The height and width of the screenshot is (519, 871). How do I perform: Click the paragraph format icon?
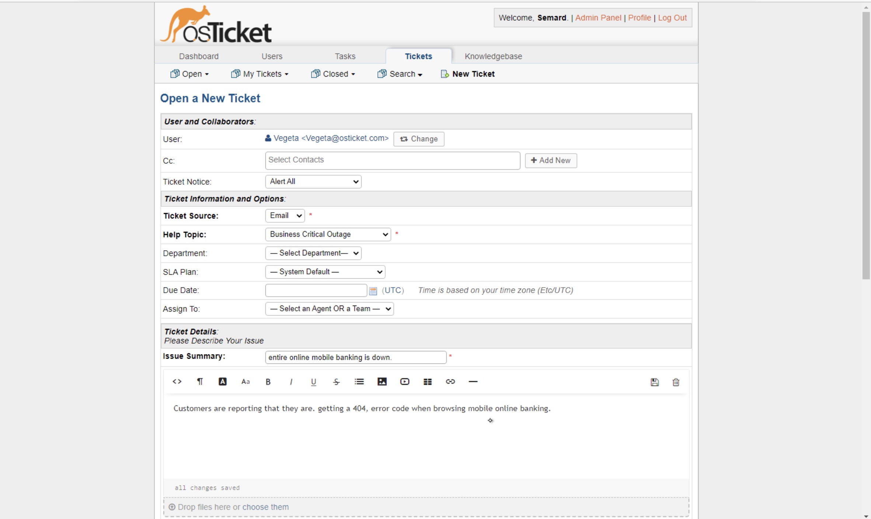[x=200, y=382]
